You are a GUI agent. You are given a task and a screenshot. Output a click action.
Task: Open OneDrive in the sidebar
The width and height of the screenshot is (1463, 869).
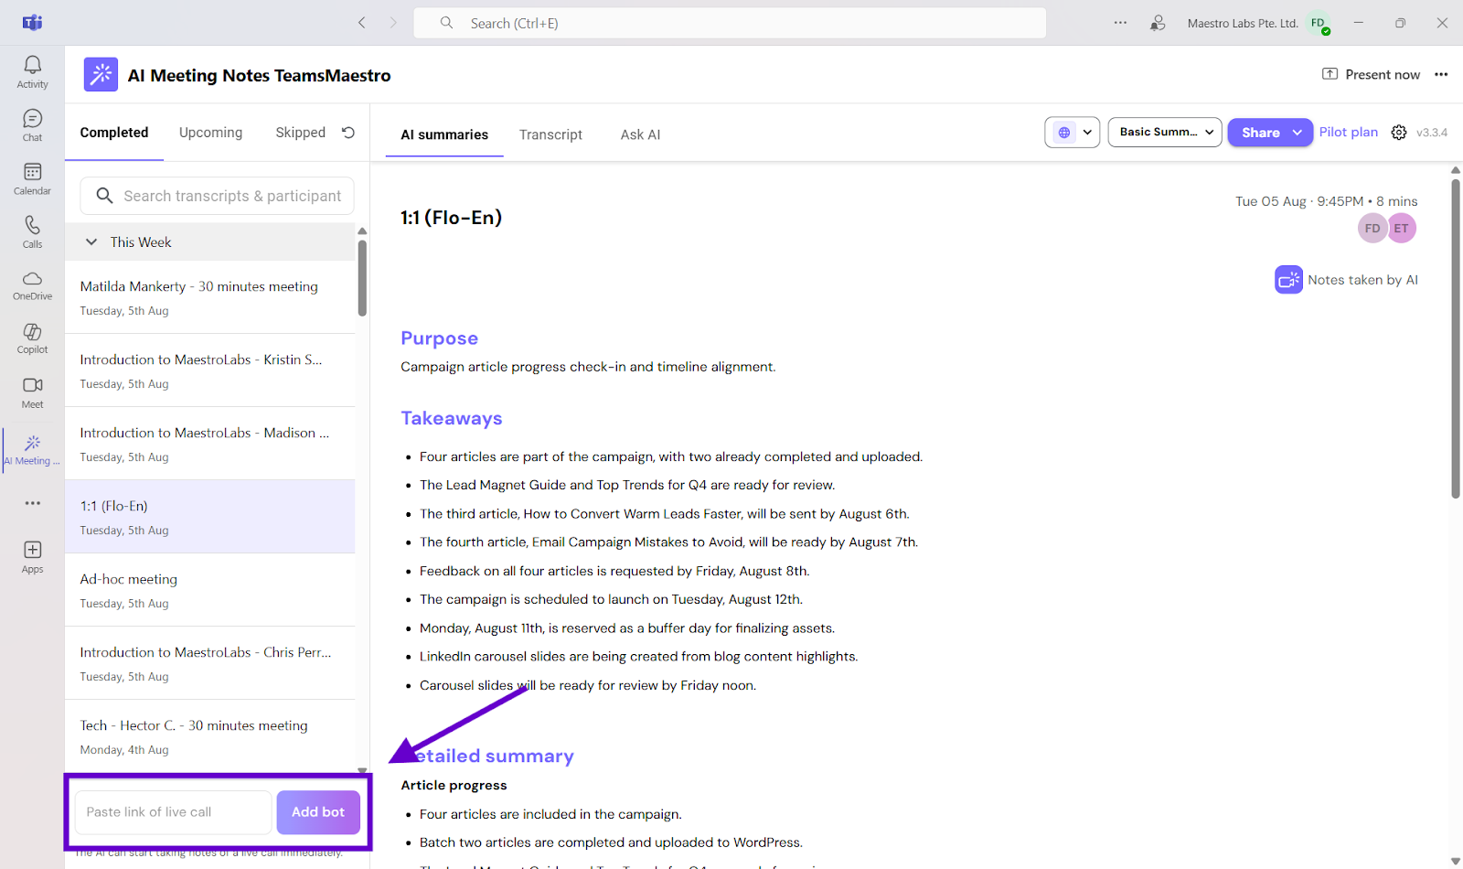pos(32,285)
